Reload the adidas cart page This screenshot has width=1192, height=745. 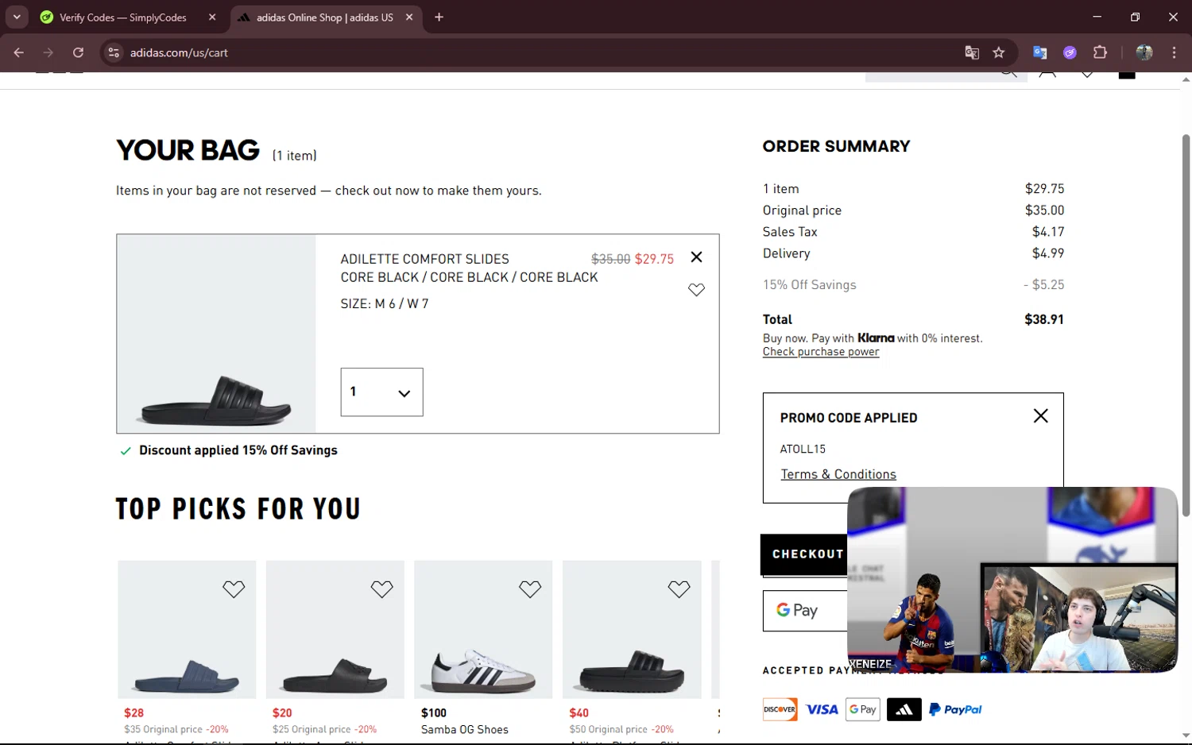point(78,52)
